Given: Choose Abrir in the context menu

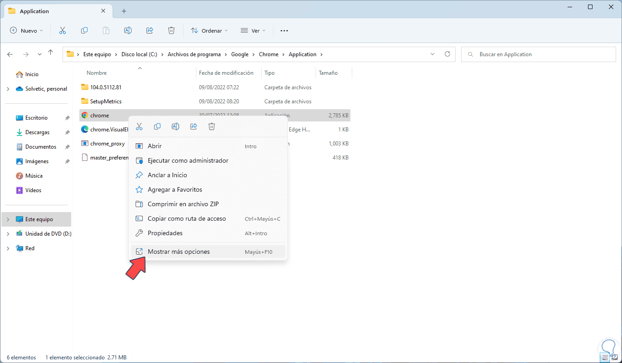Looking at the screenshot, I should pyautogui.click(x=208, y=146).
